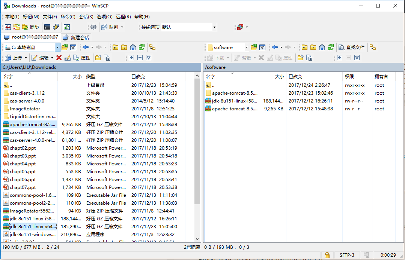Viewport: 405px width, 260px height.
Task: Refresh the remote panel
Action: (331, 48)
